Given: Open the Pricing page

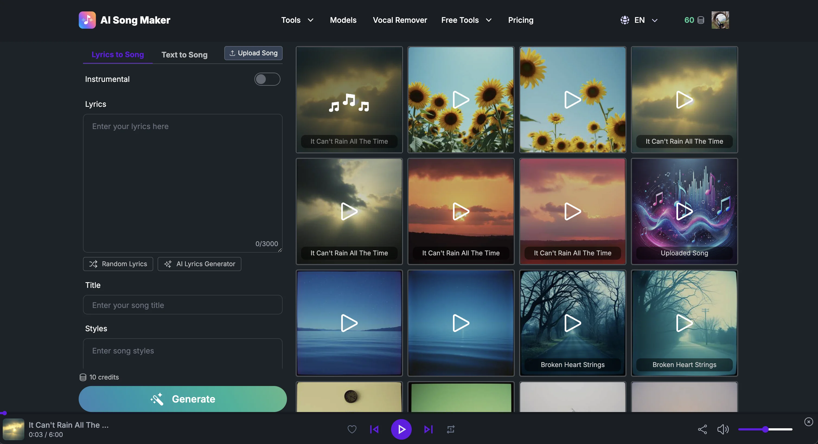Looking at the screenshot, I should coord(521,20).
